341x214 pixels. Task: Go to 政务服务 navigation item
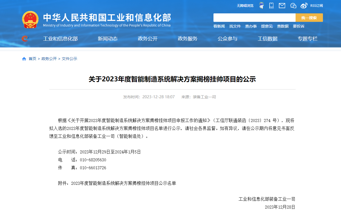click(x=187, y=39)
